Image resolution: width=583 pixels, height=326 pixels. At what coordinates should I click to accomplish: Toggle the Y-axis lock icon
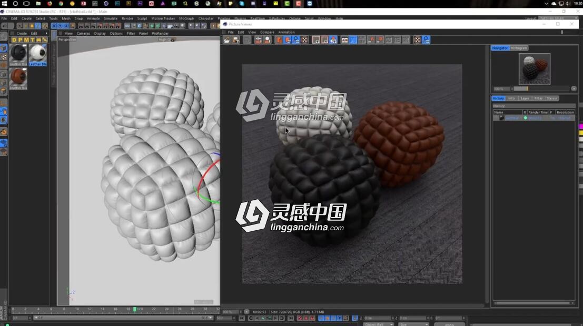click(x=60, y=26)
